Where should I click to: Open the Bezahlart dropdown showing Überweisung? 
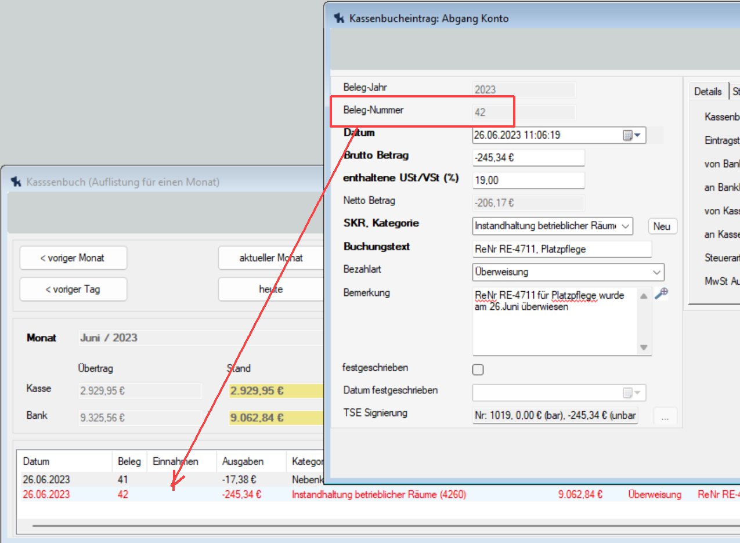(656, 272)
